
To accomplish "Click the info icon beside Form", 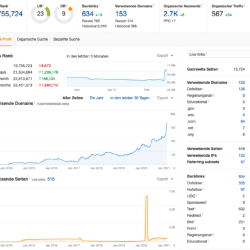I will tap(197, 227).
